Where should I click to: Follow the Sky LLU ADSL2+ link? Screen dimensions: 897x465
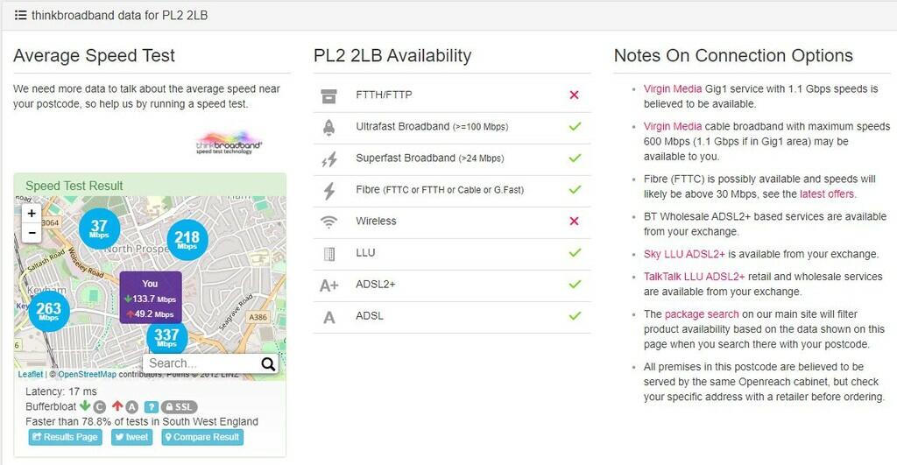pos(684,254)
